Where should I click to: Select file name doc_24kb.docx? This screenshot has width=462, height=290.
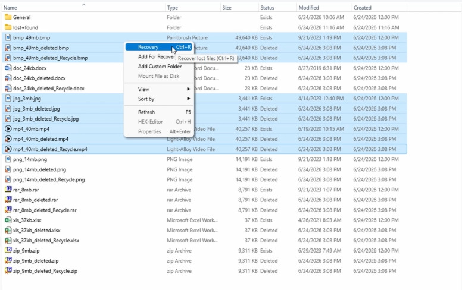(x=30, y=68)
